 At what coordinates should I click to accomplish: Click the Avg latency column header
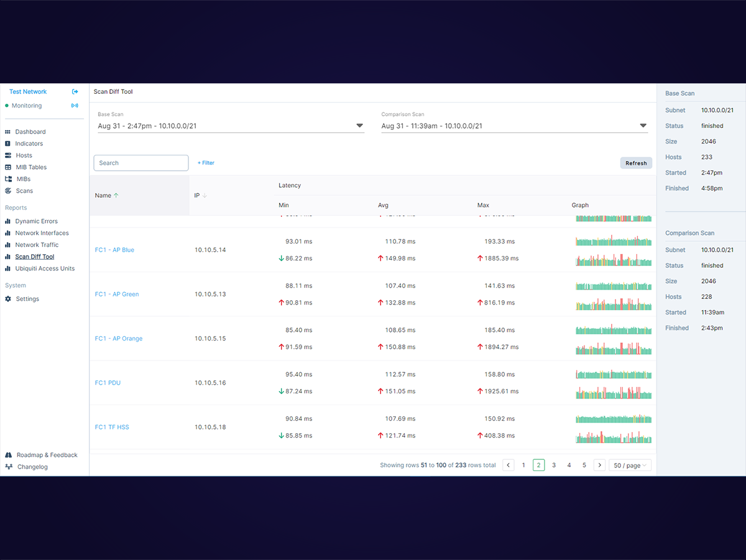click(383, 205)
